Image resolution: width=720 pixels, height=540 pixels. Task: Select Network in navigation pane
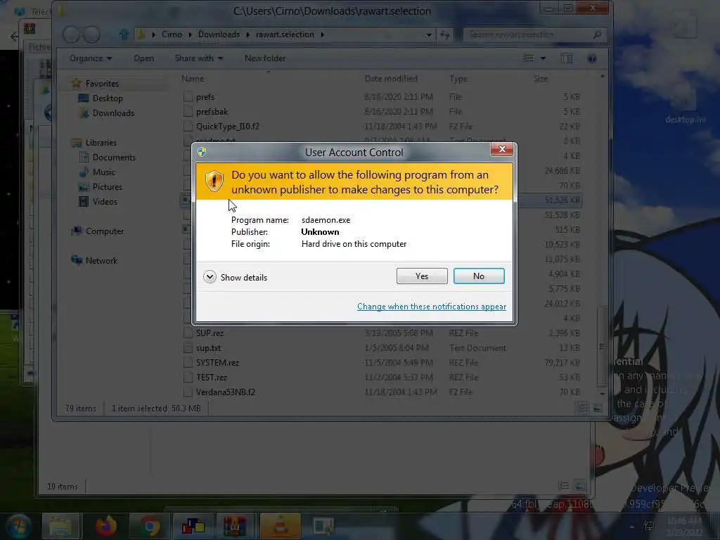101,260
